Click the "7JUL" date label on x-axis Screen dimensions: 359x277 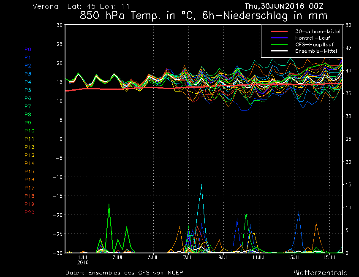[x=189, y=258]
